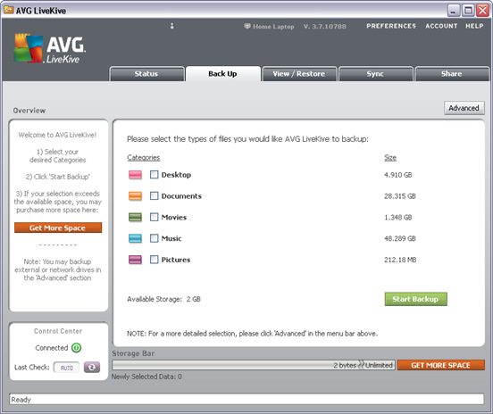The image size is (493, 414).
Task: Switch to the Status tab
Action: pyautogui.click(x=146, y=74)
